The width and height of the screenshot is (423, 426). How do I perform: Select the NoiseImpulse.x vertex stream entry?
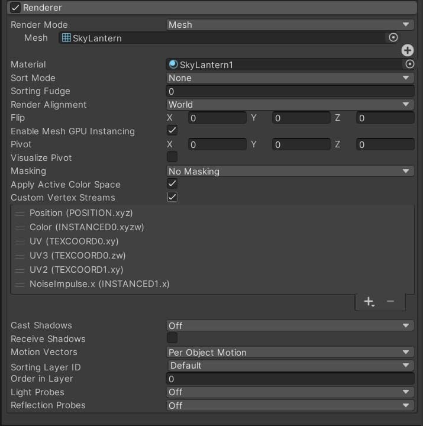click(x=99, y=284)
